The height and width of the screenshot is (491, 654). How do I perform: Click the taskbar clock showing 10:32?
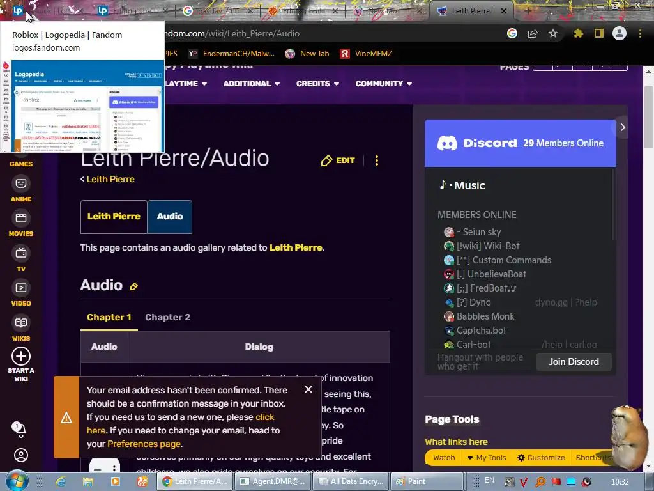[x=620, y=481]
